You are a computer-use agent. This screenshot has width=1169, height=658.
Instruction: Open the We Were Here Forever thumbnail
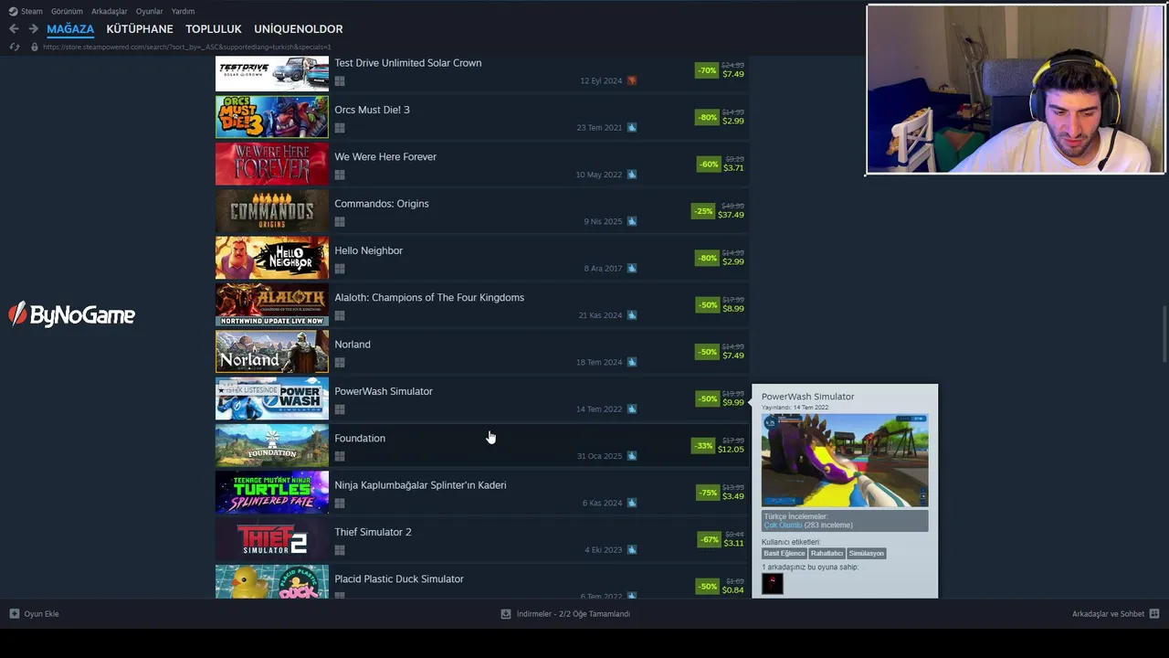coord(272,164)
